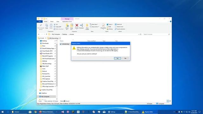203x114 pixels.
Task: Open the Microsoft Store taskbar icon
Action: point(30,112)
